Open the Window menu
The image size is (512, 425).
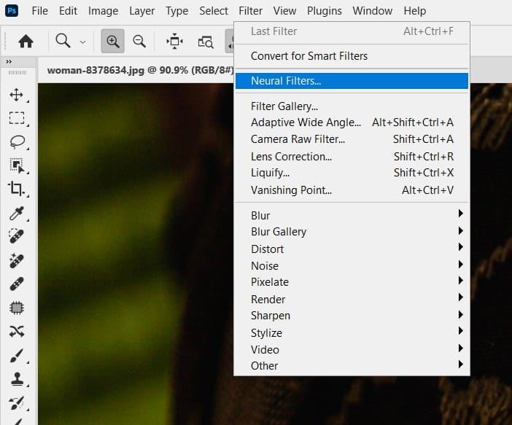(x=372, y=11)
